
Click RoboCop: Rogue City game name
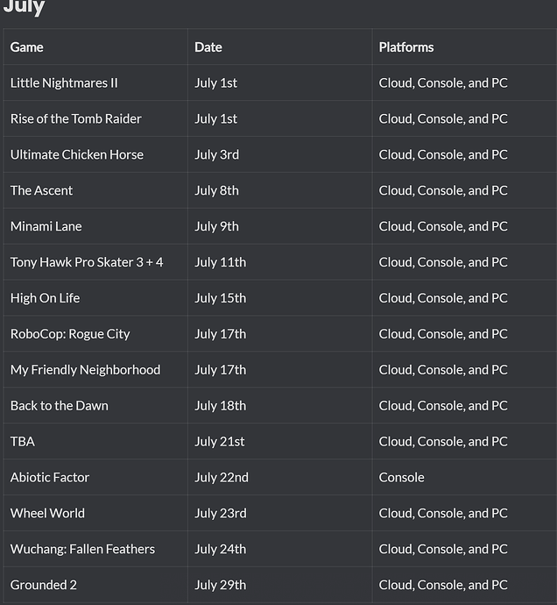coord(70,334)
